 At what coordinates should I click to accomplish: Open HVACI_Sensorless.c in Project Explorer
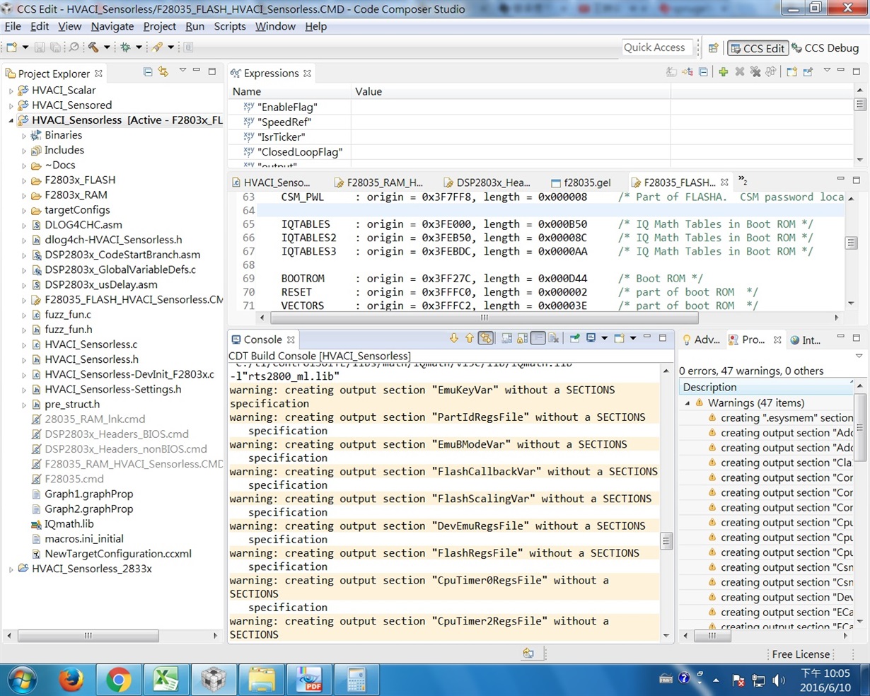[x=91, y=344]
